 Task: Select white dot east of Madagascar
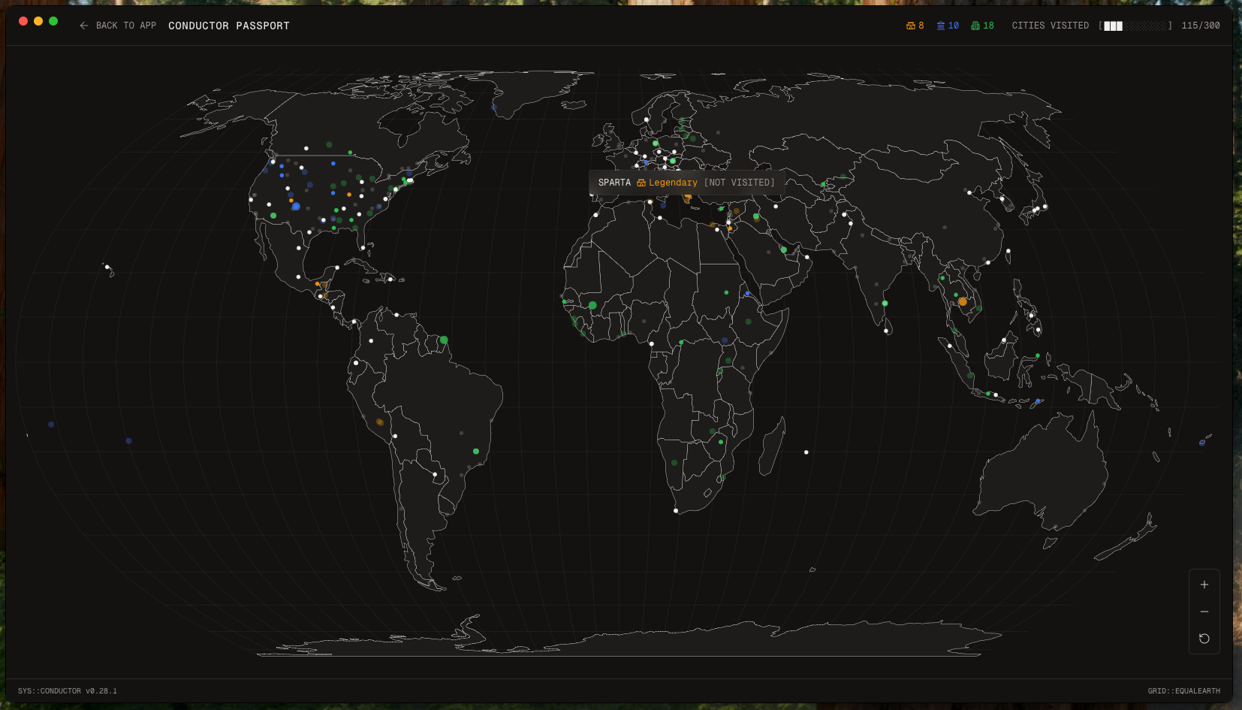(x=806, y=452)
